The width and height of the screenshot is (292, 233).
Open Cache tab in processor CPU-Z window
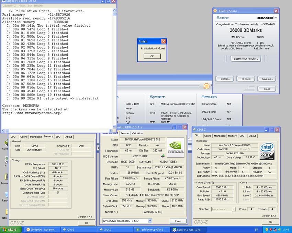point(207,136)
